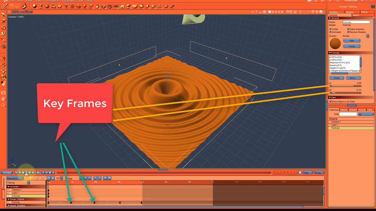Click the p2 parameter slider
The image size is (376, 211).
(345, 93)
